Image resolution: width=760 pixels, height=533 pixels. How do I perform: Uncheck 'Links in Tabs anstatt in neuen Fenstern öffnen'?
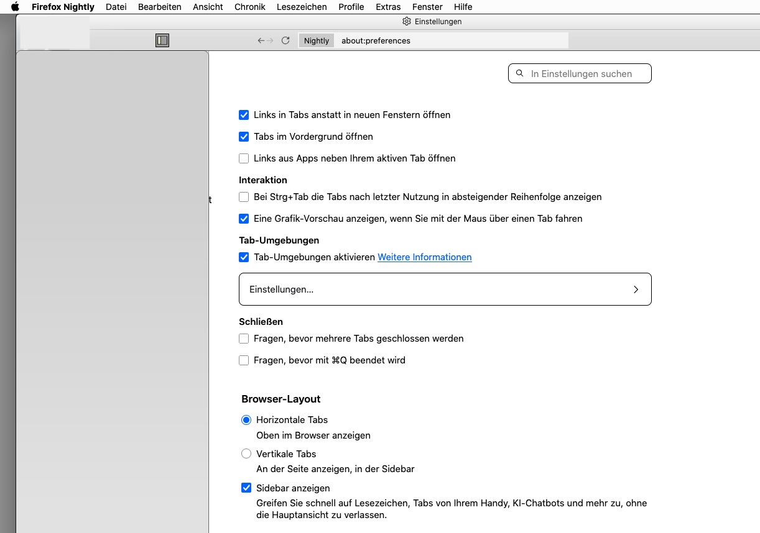coord(244,115)
